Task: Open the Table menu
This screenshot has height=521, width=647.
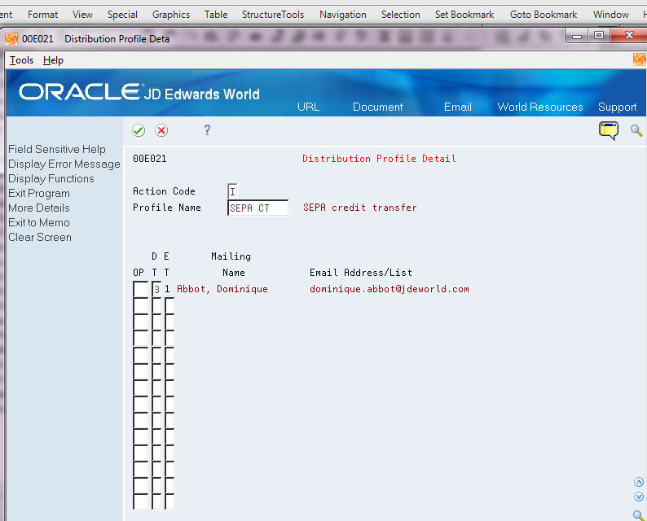Action: 216,15
